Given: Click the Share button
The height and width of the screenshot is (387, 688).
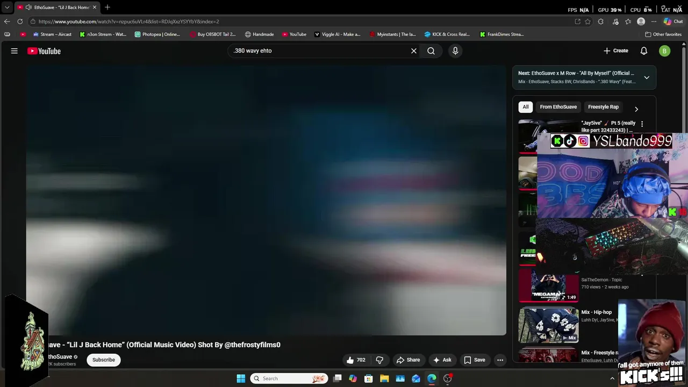Looking at the screenshot, I should (x=408, y=360).
